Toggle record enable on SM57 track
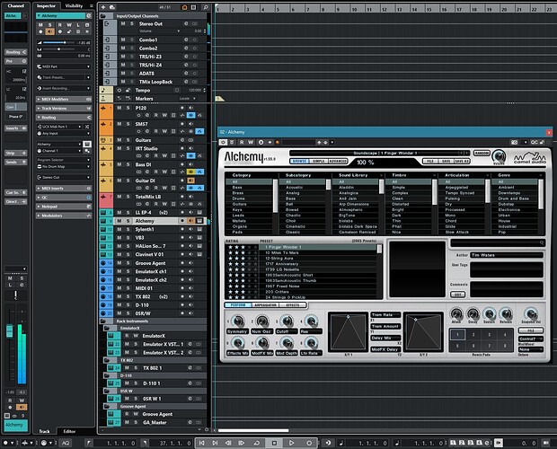This screenshot has height=449, width=557. tap(181, 124)
